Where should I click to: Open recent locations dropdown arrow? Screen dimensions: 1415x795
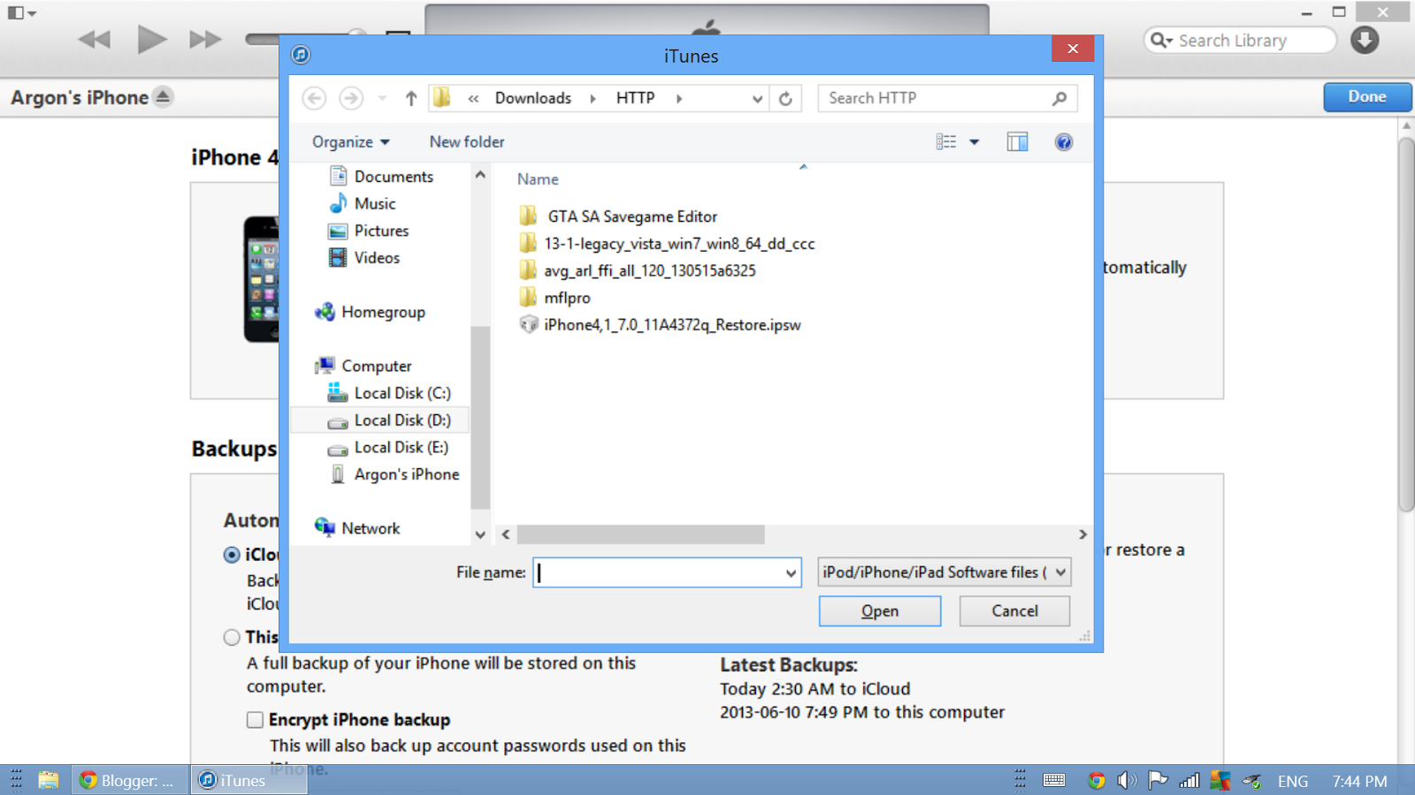point(382,98)
